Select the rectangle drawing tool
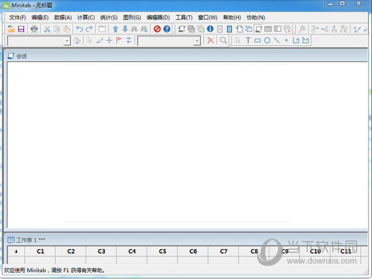372x279 pixels. click(258, 40)
